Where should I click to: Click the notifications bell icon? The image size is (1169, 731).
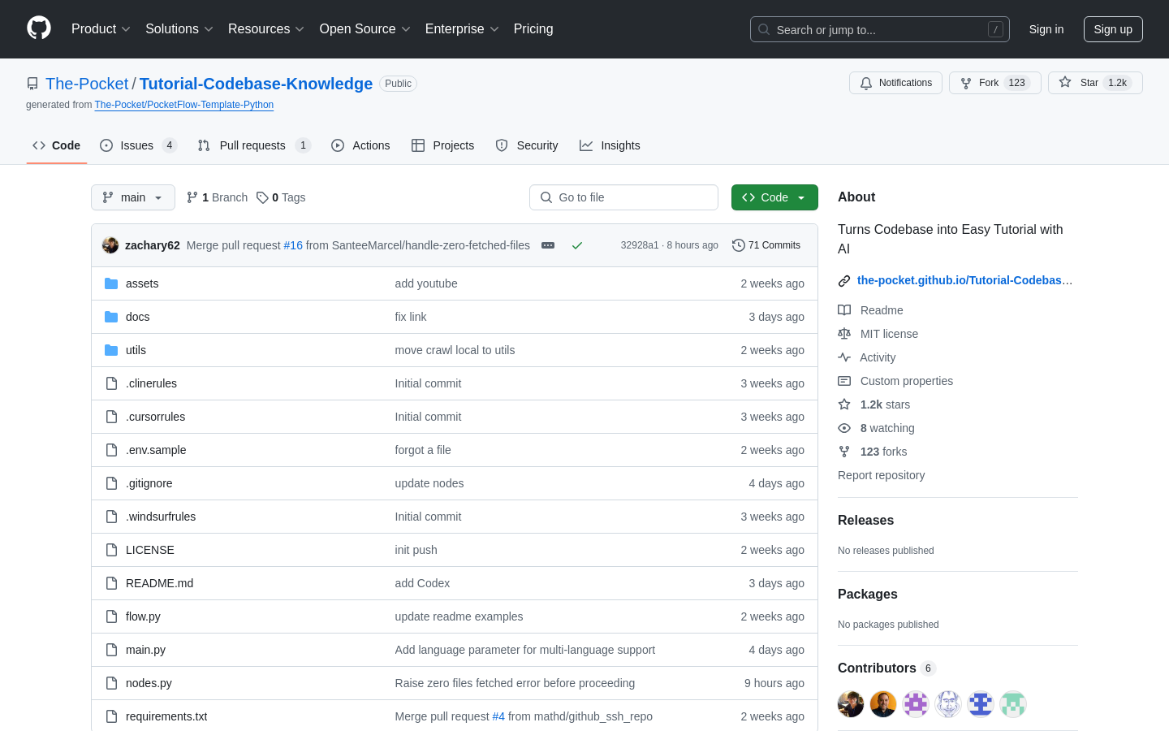tap(866, 83)
